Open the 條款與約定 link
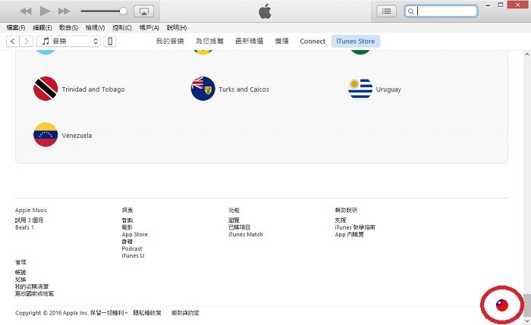Screen dimensions: 531x325 185,313
